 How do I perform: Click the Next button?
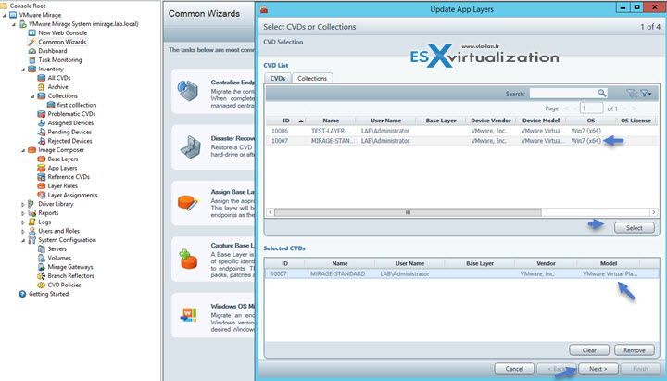point(598,369)
